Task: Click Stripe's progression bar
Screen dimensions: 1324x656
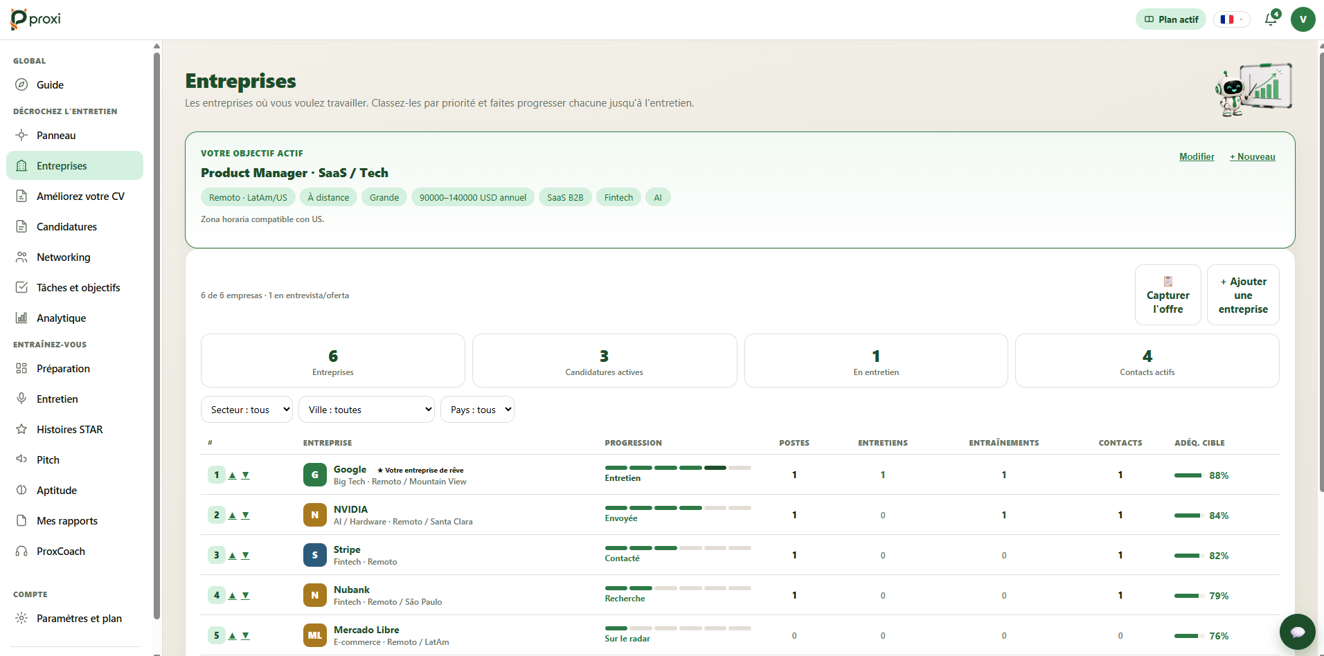Action: click(678, 548)
